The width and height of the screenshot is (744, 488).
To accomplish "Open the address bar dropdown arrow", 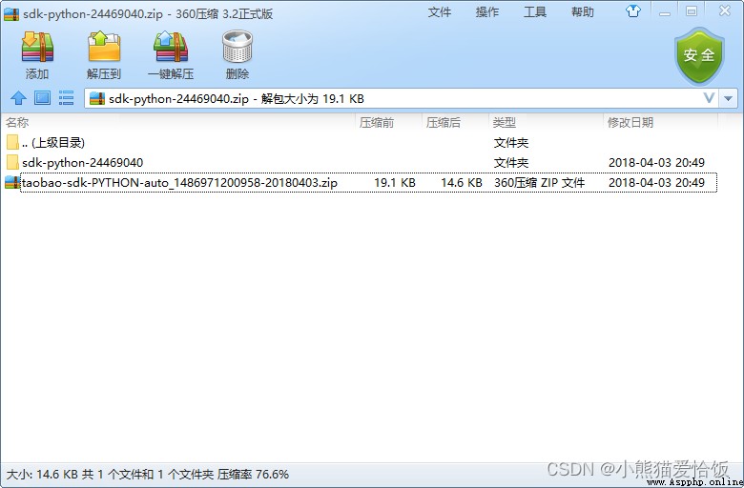I will pos(728,98).
